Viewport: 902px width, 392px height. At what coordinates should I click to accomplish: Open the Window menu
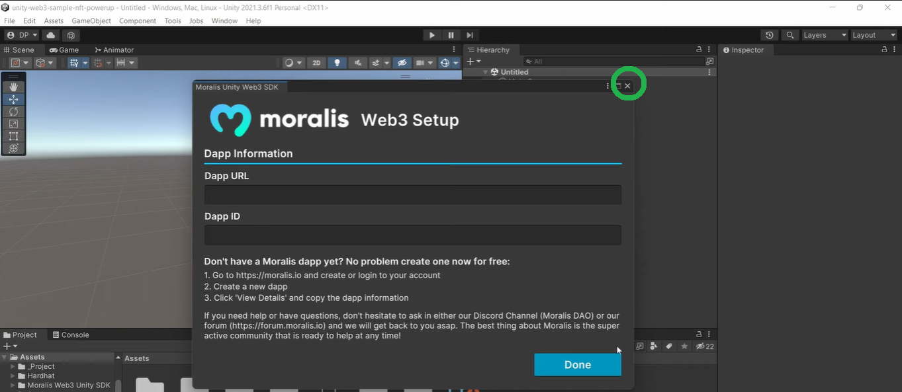(x=224, y=21)
